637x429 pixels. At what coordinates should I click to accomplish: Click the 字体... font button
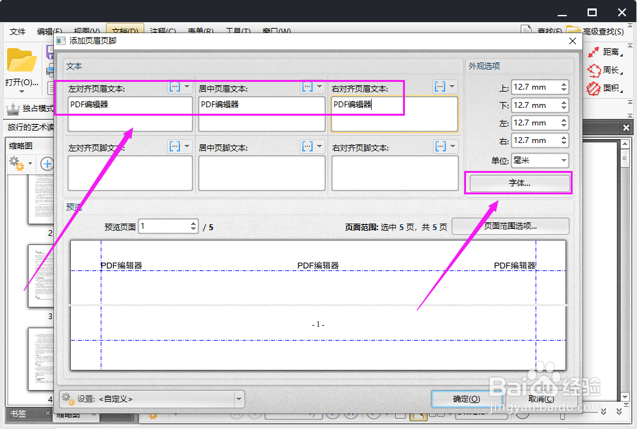[x=519, y=183]
